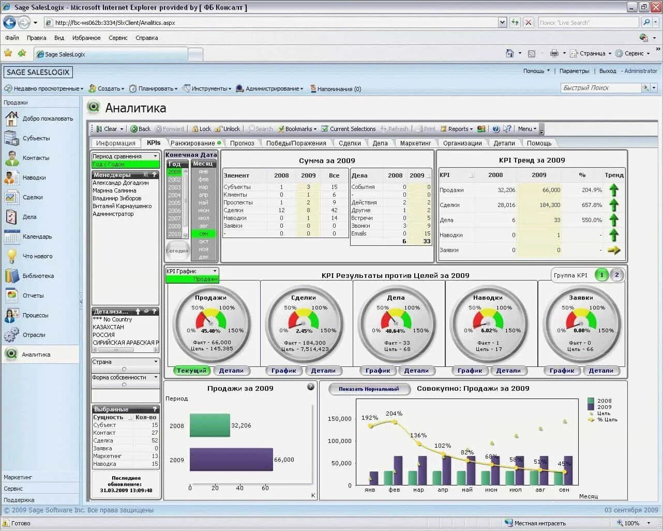The height and width of the screenshot is (531, 663).
Task: Open Наводки in the sidebar
Action: point(34,178)
